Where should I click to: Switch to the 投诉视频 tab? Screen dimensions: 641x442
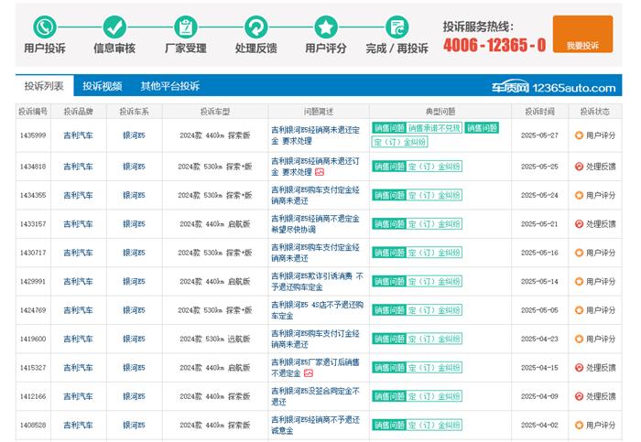pos(103,86)
